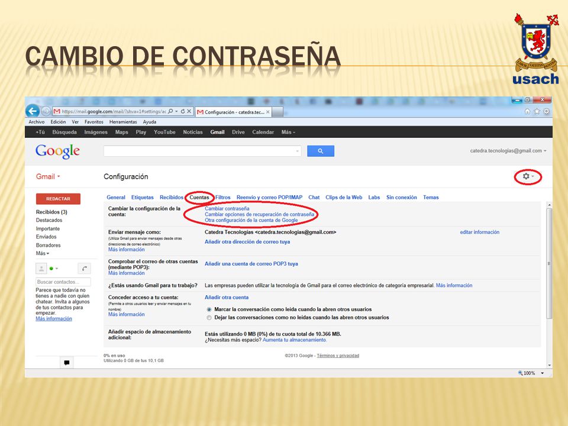Open browser home page icon
568x426 pixels.
pos(527,111)
